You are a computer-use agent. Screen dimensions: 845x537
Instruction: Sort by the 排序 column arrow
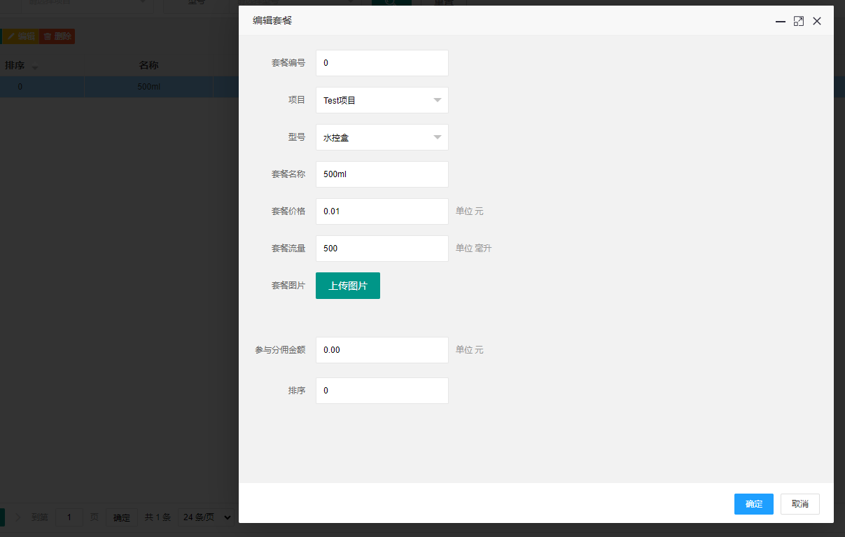35,67
